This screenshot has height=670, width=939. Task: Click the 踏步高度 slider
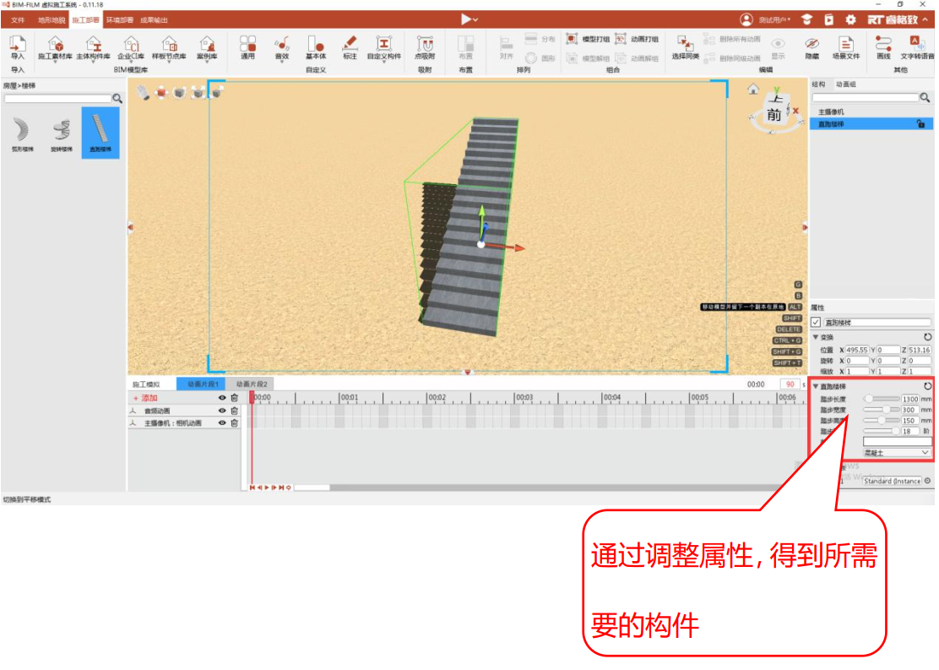click(881, 422)
